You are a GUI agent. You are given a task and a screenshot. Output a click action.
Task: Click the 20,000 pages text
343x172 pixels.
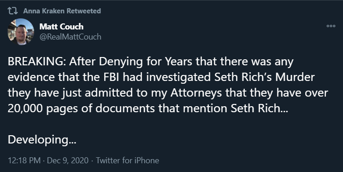(43, 109)
